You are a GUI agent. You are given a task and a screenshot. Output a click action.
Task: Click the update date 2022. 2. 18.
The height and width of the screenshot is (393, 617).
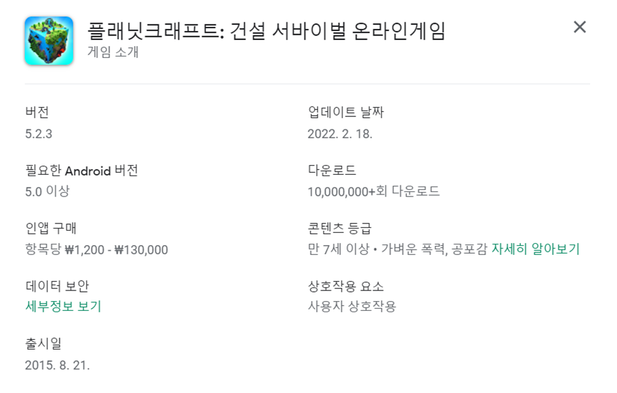click(339, 134)
